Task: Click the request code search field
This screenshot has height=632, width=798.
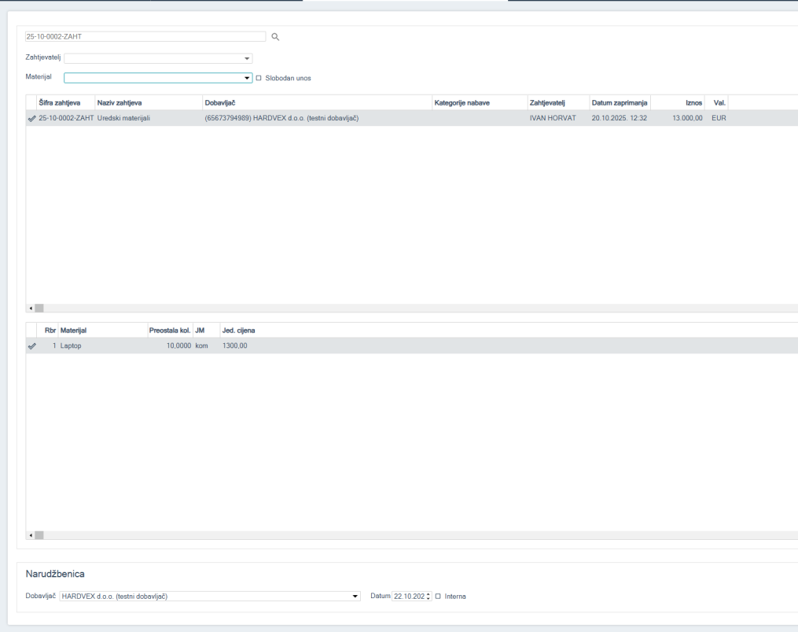Action: [145, 36]
